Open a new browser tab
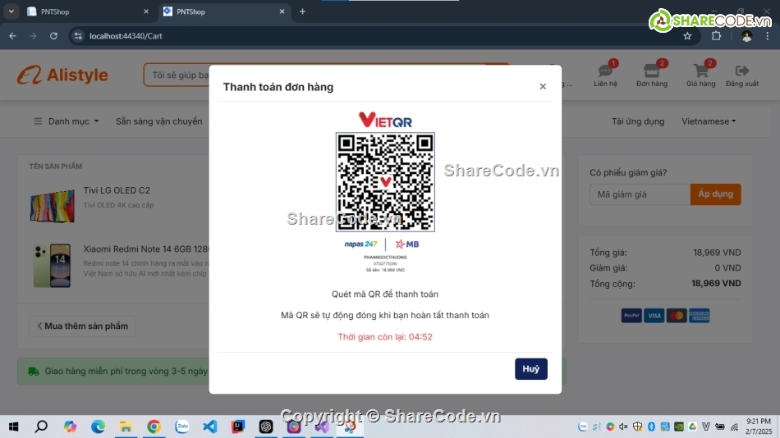The width and height of the screenshot is (780, 438). [x=302, y=11]
